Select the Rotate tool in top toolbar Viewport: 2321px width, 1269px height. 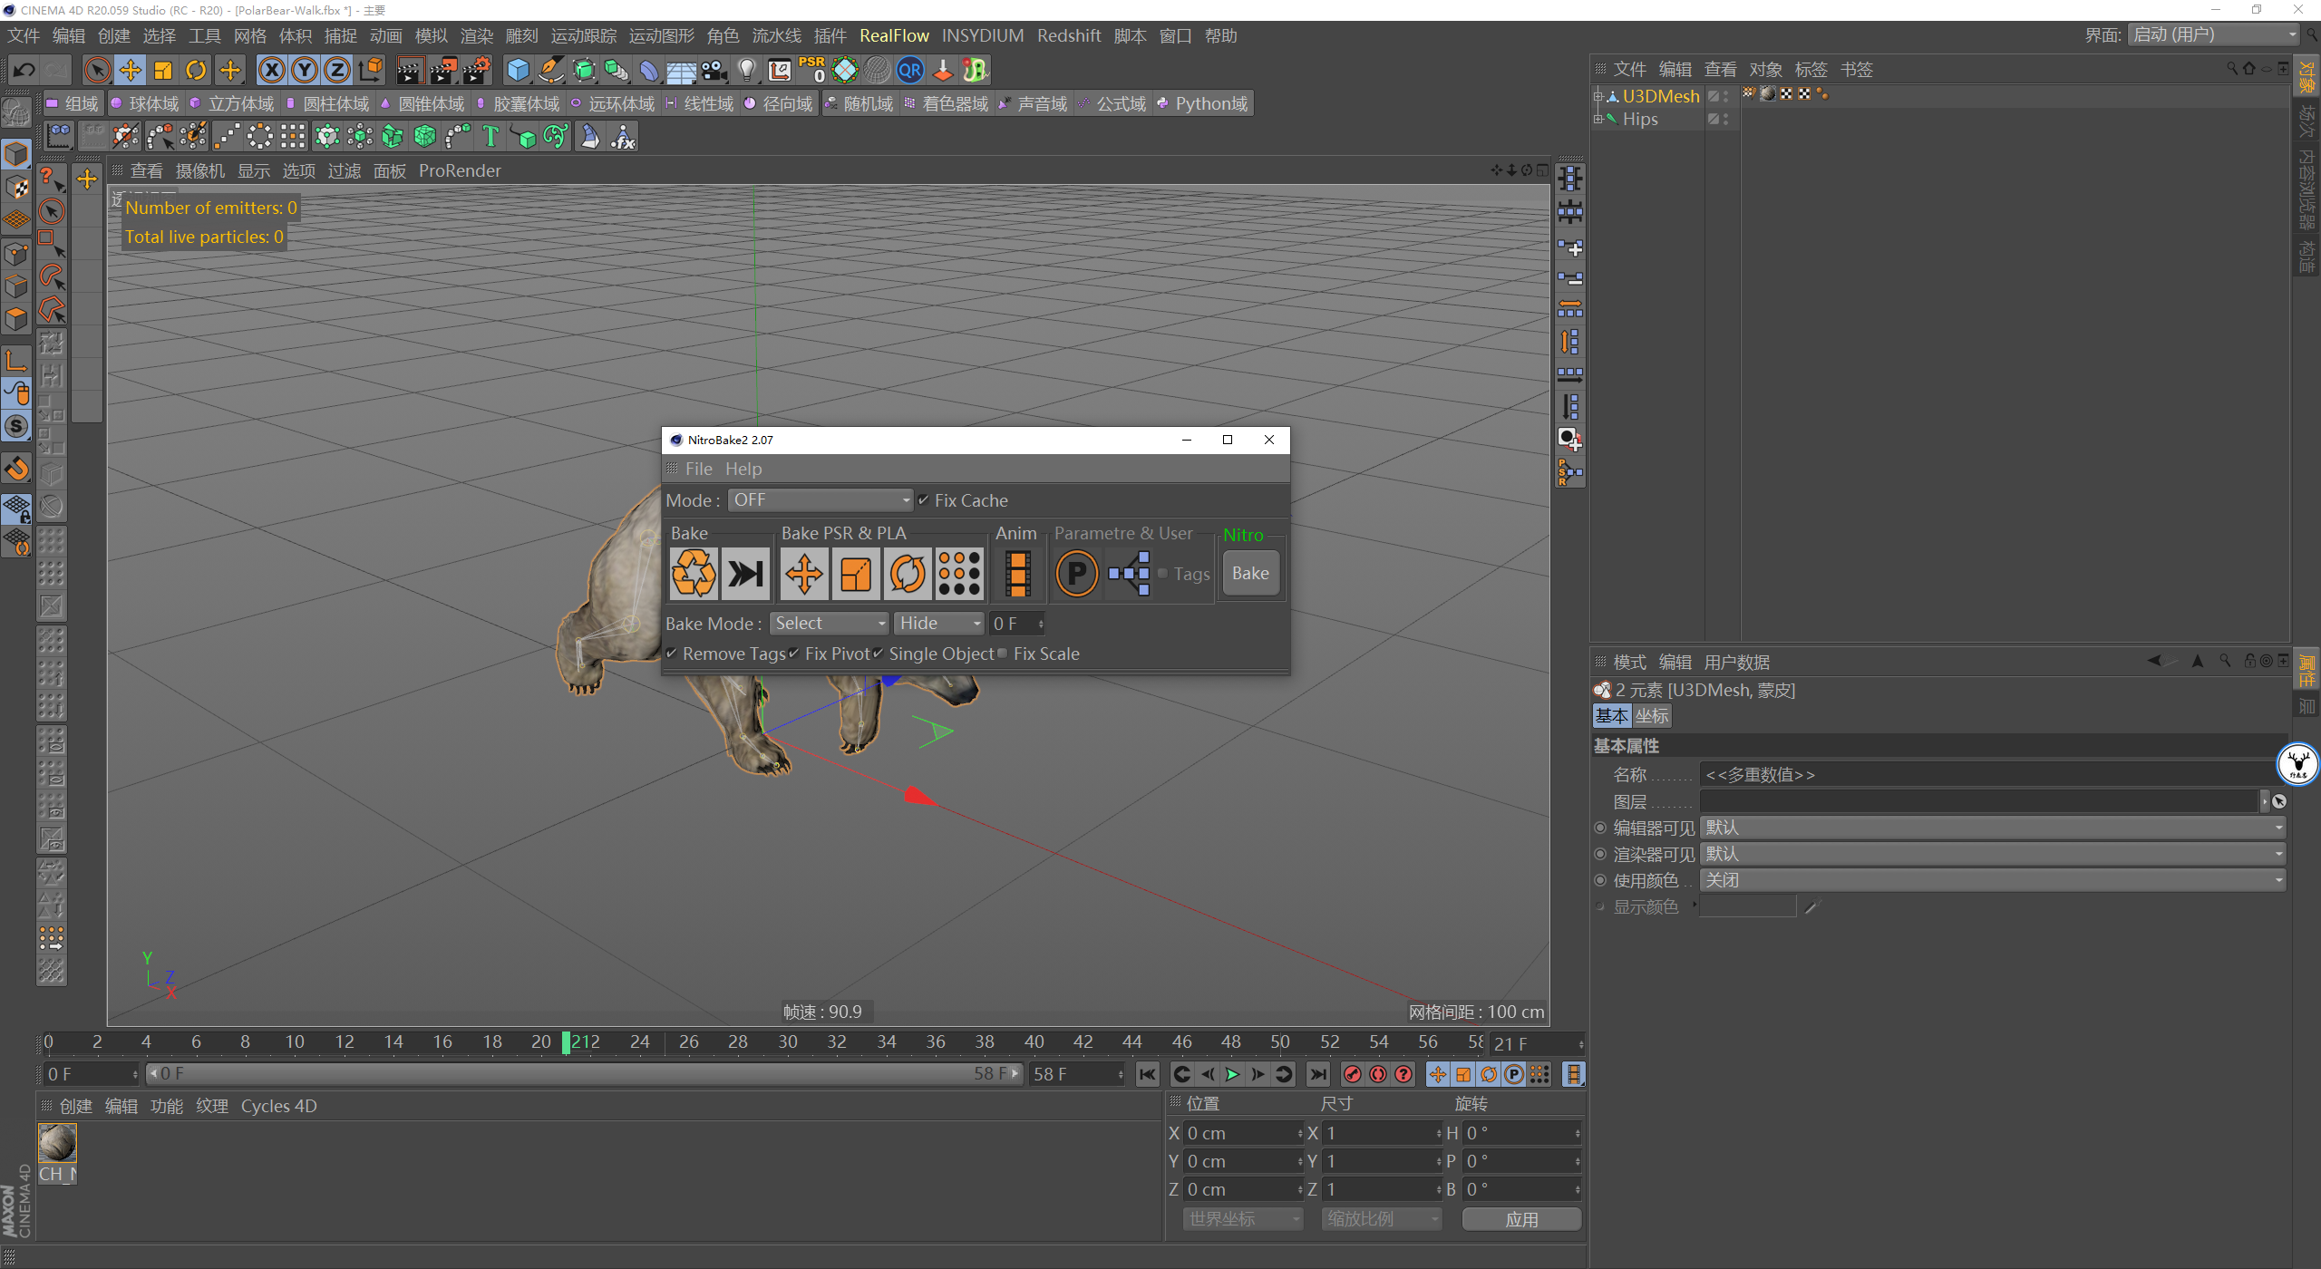[196, 70]
